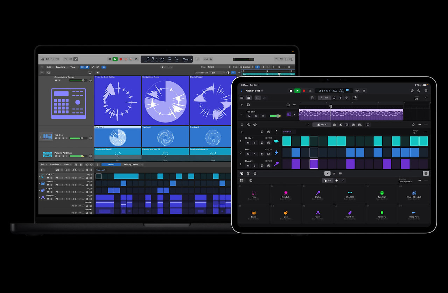The height and width of the screenshot is (293, 448).
Task: Stop playback on the MacBook transport bar
Action: [110, 59]
